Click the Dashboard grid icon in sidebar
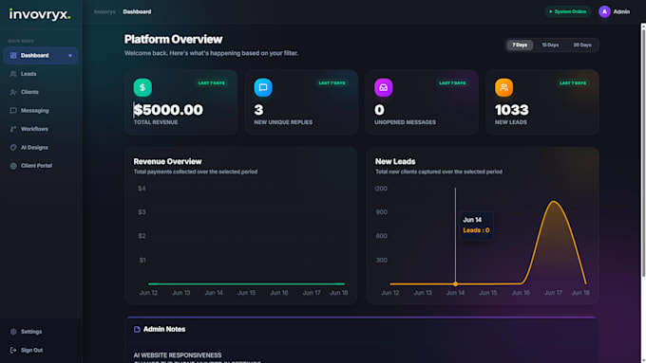The width and height of the screenshot is (646, 363). tap(13, 56)
